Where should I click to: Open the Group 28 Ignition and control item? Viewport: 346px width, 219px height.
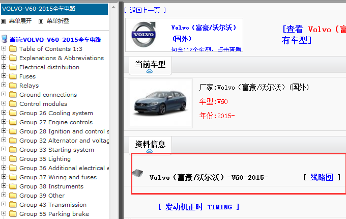click(64, 131)
